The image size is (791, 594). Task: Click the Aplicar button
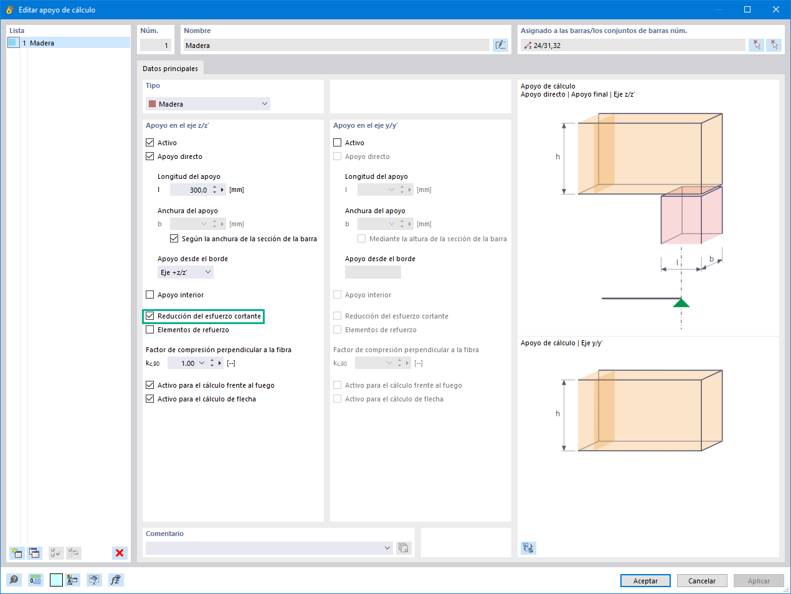(x=759, y=581)
